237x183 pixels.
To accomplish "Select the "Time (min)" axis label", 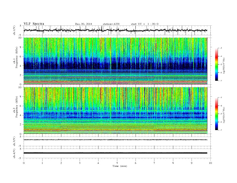I will click(120, 166).
